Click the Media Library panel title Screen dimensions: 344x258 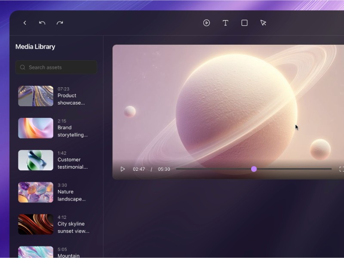(x=35, y=46)
